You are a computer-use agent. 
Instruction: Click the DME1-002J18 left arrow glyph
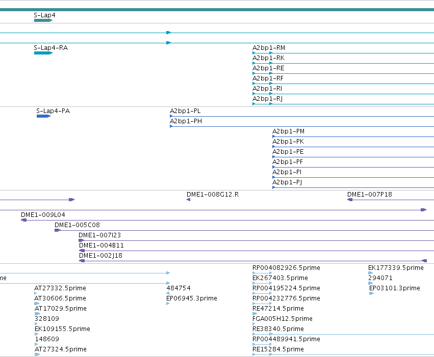82,261
